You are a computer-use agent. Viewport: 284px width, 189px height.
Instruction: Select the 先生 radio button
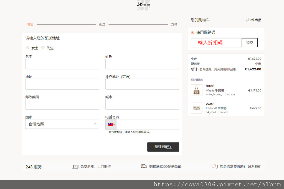[43, 48]
